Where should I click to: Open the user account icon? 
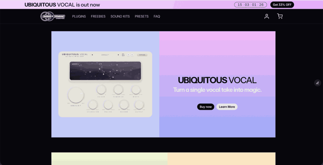click(x=267, y=16)
